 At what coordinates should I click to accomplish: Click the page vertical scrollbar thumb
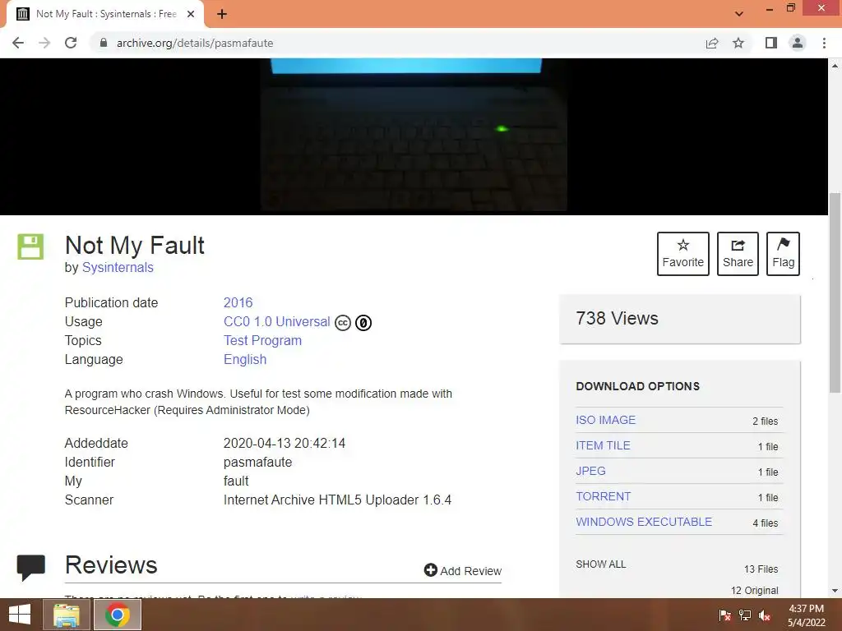point(835,292)
